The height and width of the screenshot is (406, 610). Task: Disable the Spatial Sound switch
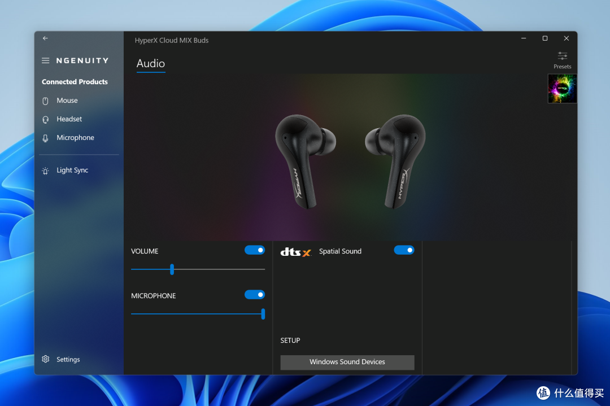pos(404,250)
